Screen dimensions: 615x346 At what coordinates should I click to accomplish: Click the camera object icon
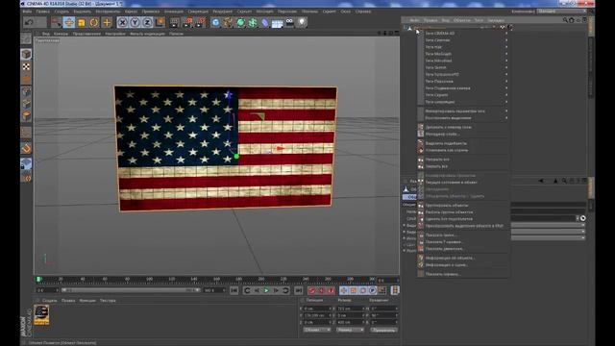pyautogui.click(x=289, y=22)
